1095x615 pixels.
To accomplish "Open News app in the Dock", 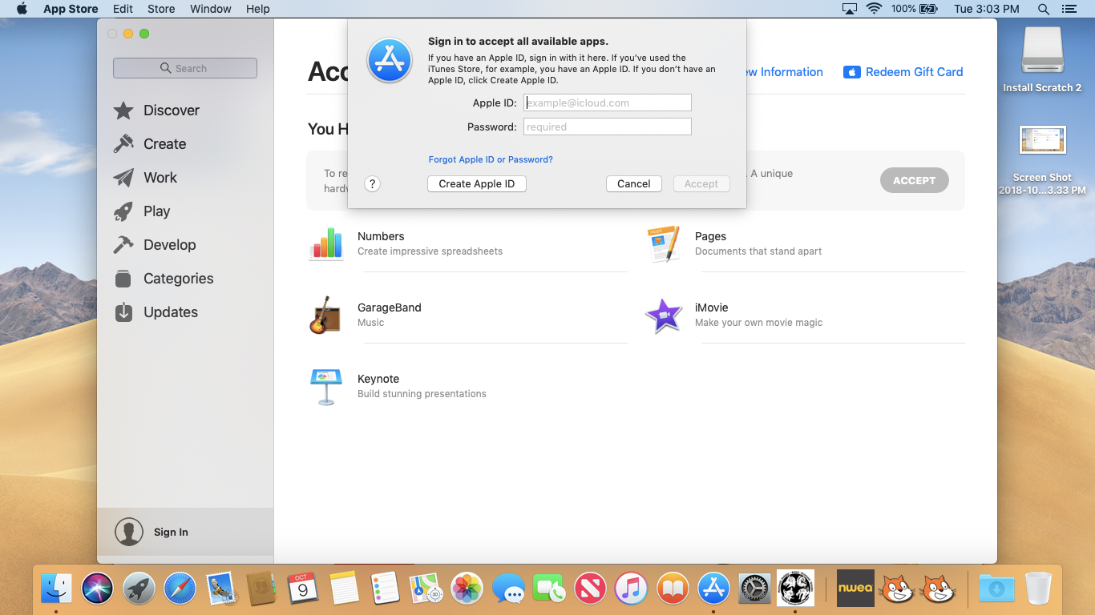I will 590,590.
